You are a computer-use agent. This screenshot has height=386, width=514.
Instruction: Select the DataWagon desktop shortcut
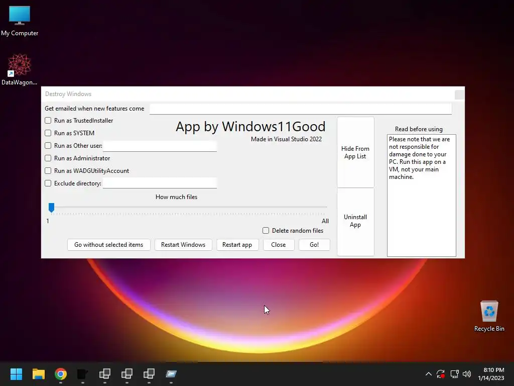[x=20, y=69]
